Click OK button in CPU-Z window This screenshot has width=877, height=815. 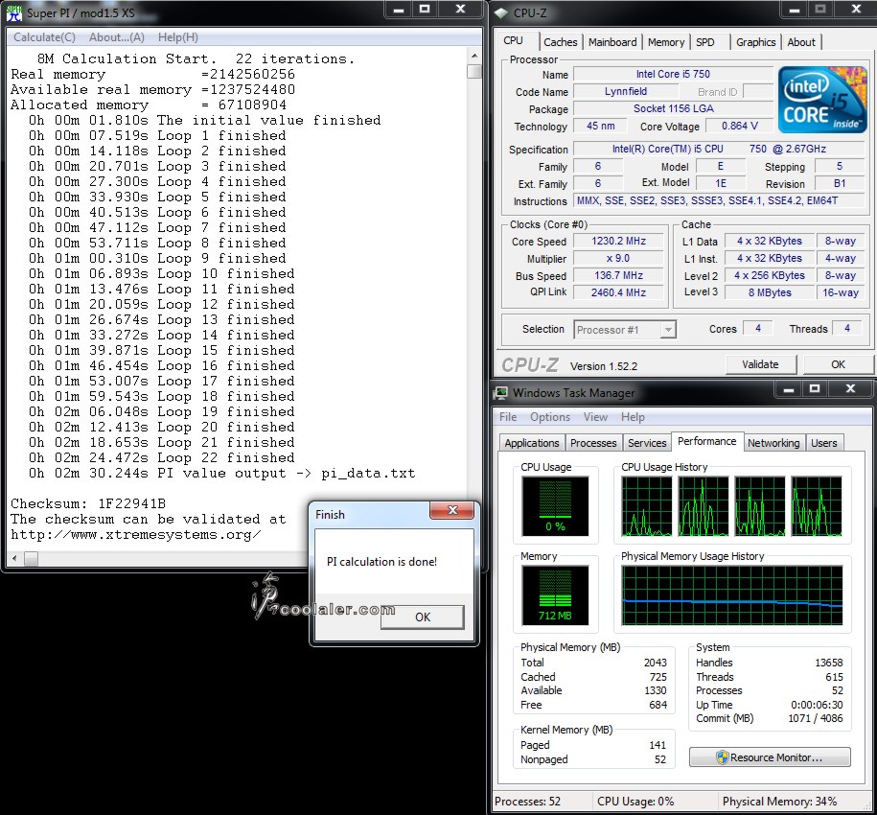(x=838, y=364)
